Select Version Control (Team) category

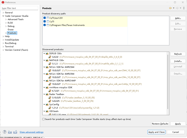tap(16, 50)
